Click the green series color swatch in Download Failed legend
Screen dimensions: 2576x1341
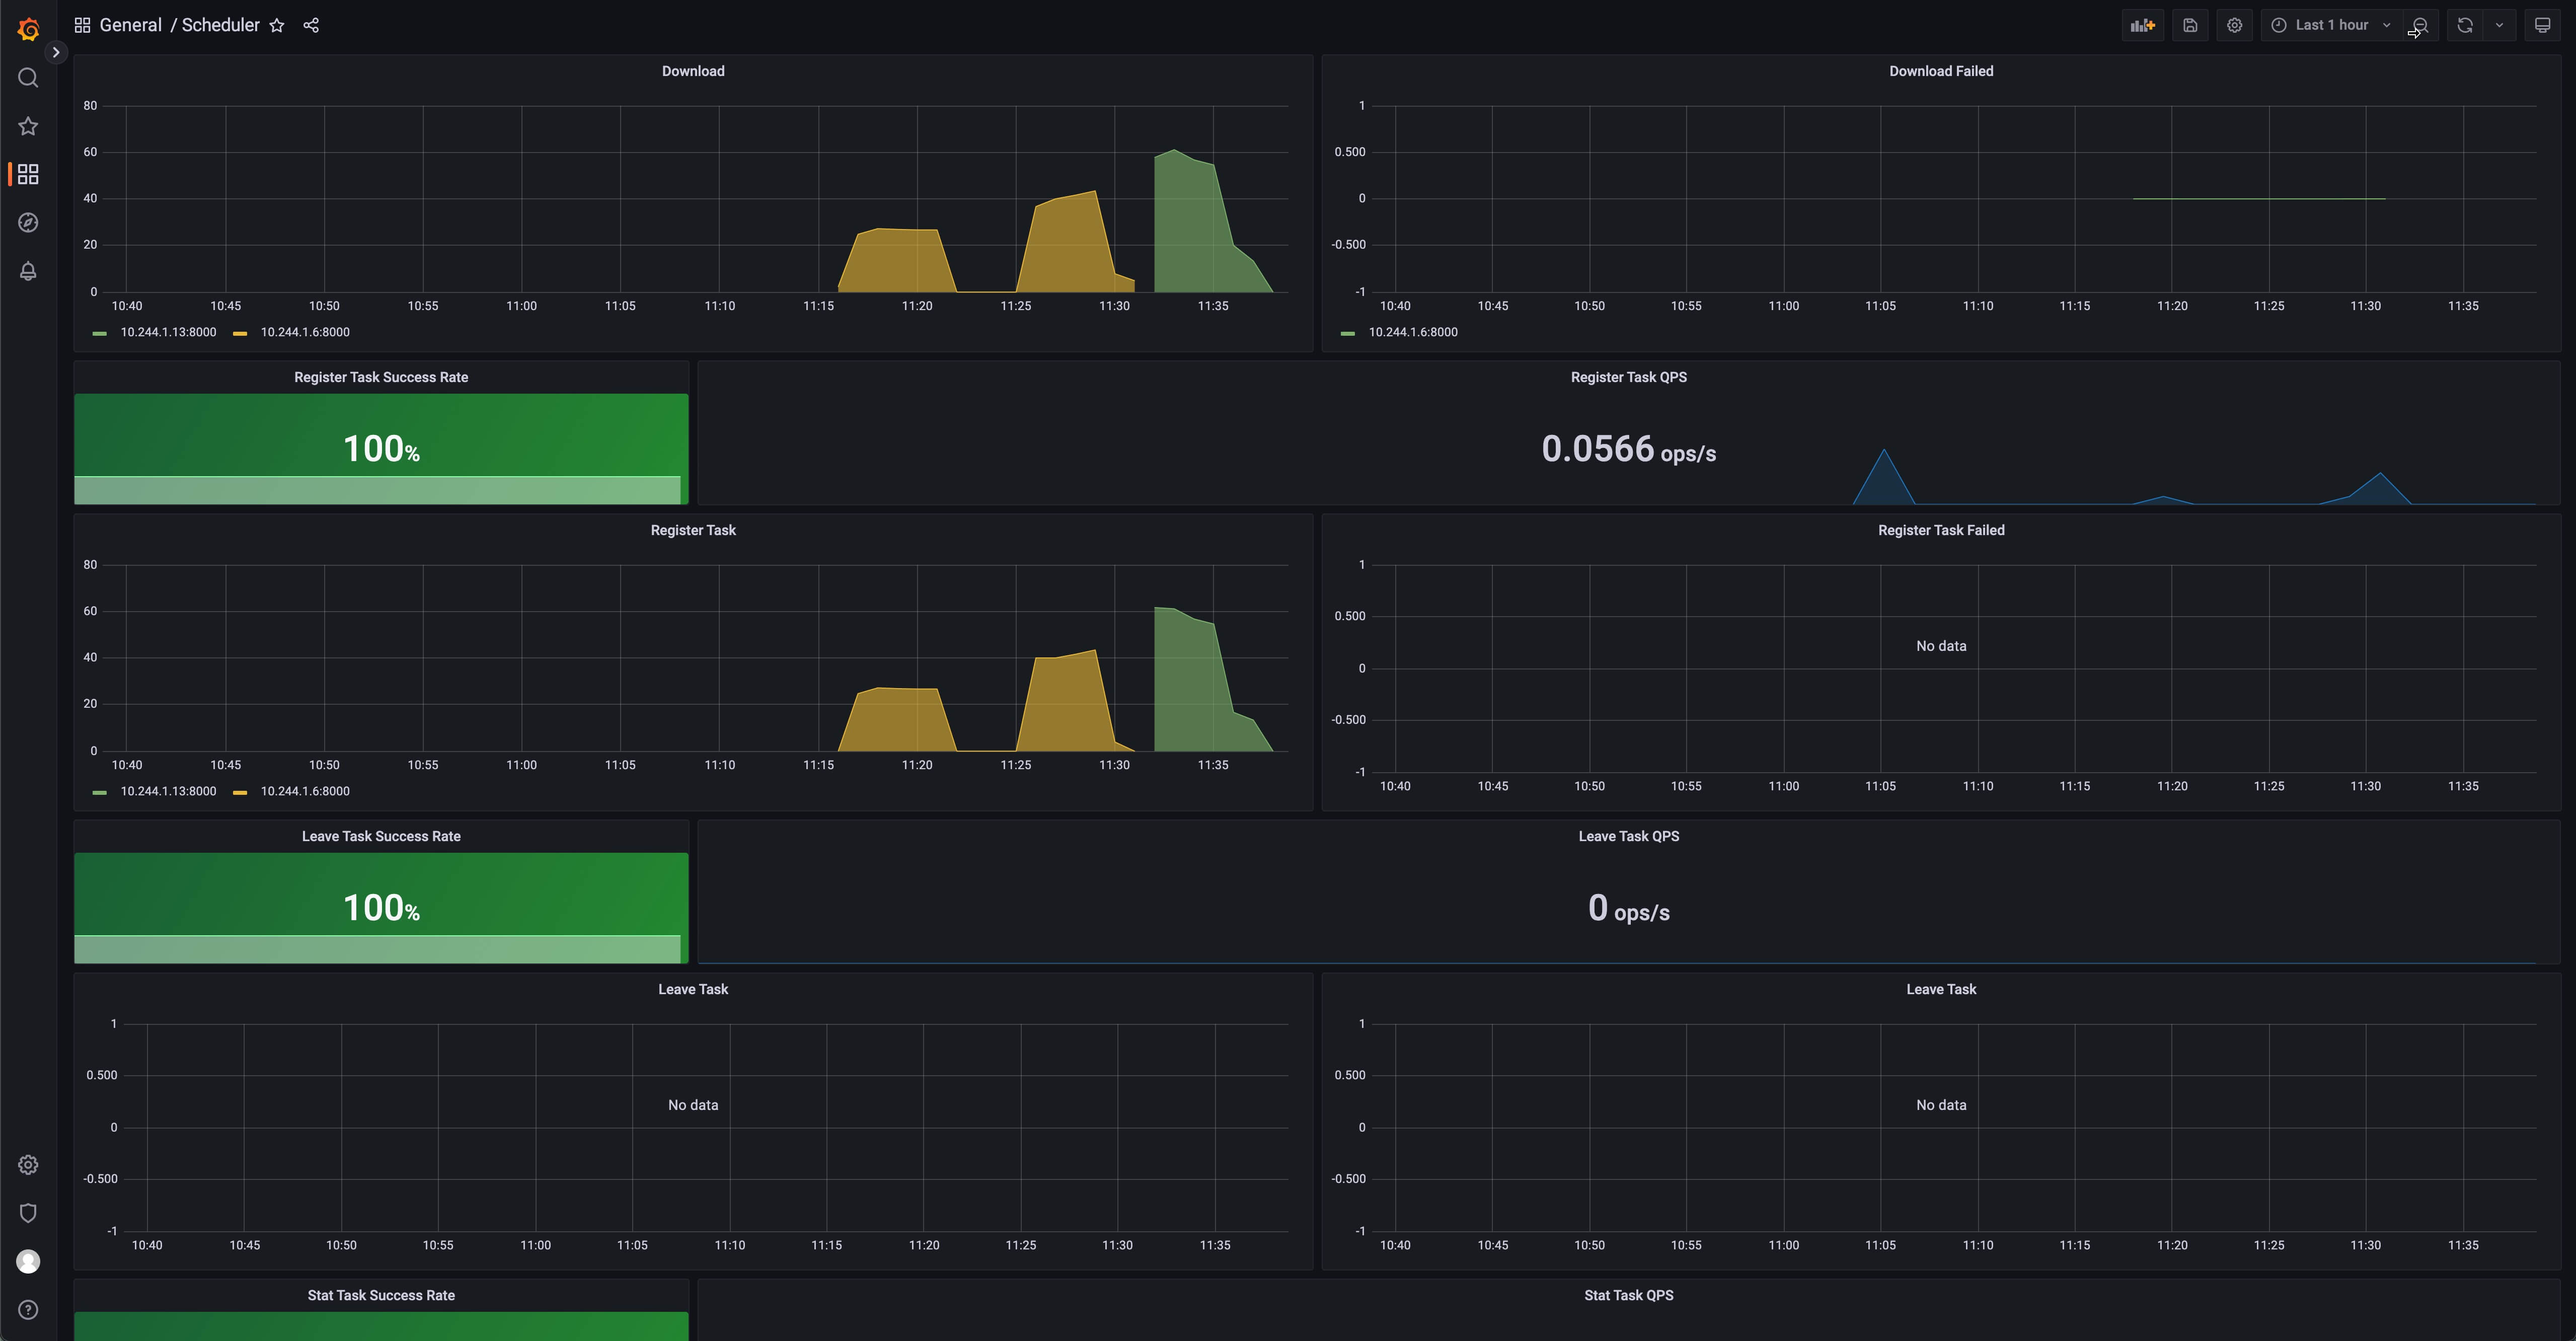(1347, 333)
